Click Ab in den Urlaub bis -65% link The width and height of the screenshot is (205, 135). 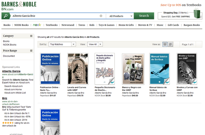pos(17,117)
